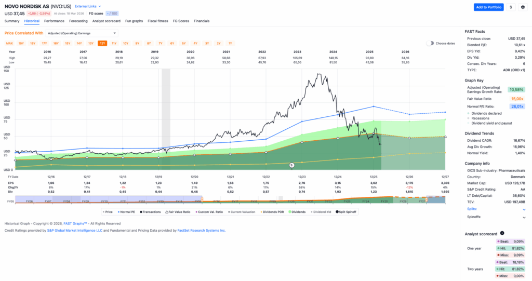Select the active 12Y time range
532x281 pixels.
pyautogui.click(x=102, y=44)
